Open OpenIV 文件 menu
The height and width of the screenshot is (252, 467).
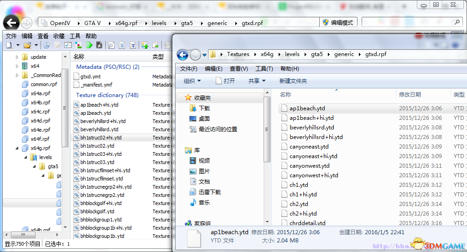click(11, 36)
